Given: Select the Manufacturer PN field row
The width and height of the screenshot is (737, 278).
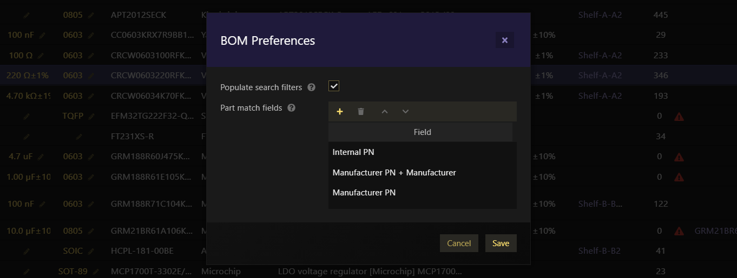Looking at the screenshot, I should click(423, 193).
